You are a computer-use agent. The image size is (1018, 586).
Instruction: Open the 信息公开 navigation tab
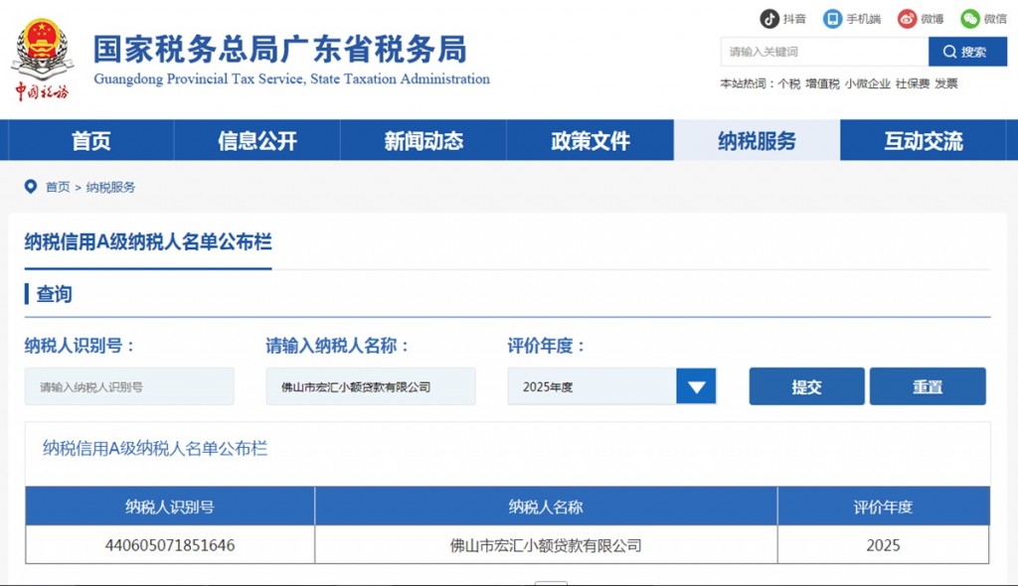[x=257, y=140]
